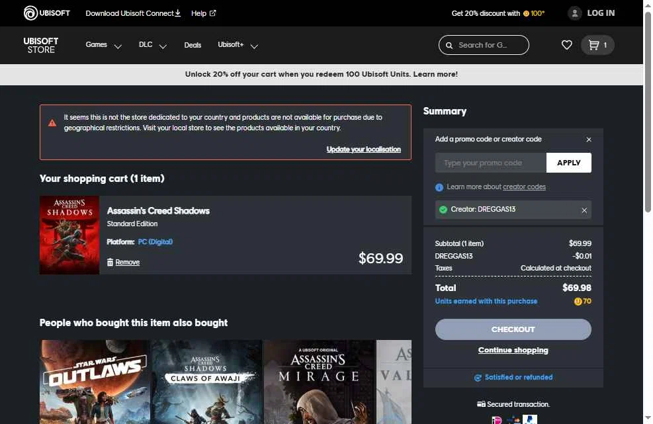This screenshot has height=424, width=653.
Task: Click the $69.98 total value
Action: coord(577,288)
